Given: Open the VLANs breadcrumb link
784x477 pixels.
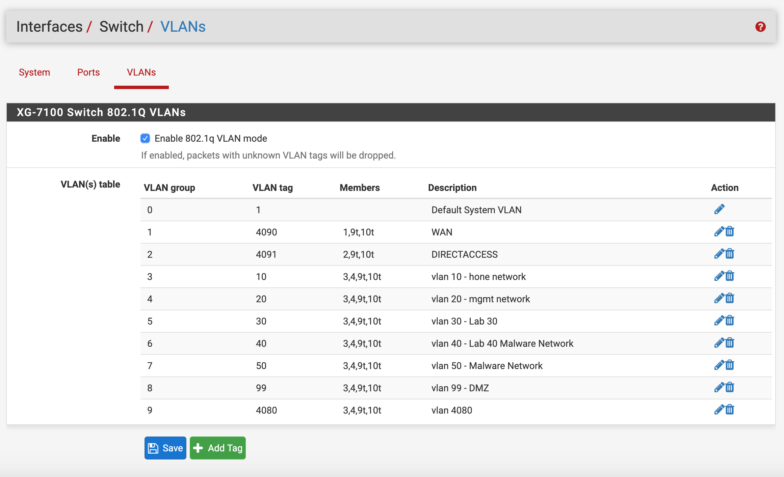Looking at the screenshot, I should coord(183,27).
